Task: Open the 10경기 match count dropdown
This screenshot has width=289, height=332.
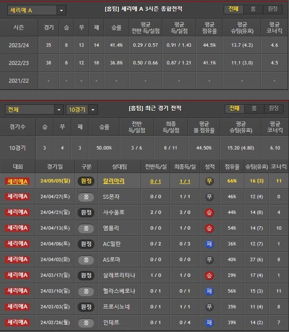Action: 82,110
